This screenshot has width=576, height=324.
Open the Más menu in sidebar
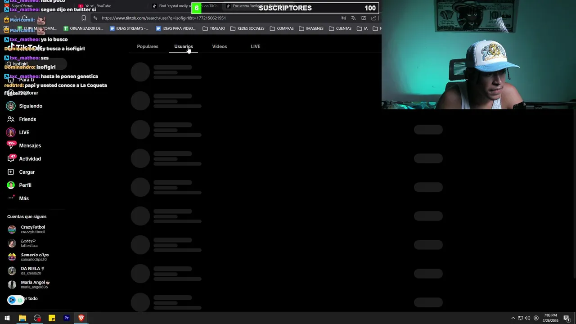click(18, 198)
